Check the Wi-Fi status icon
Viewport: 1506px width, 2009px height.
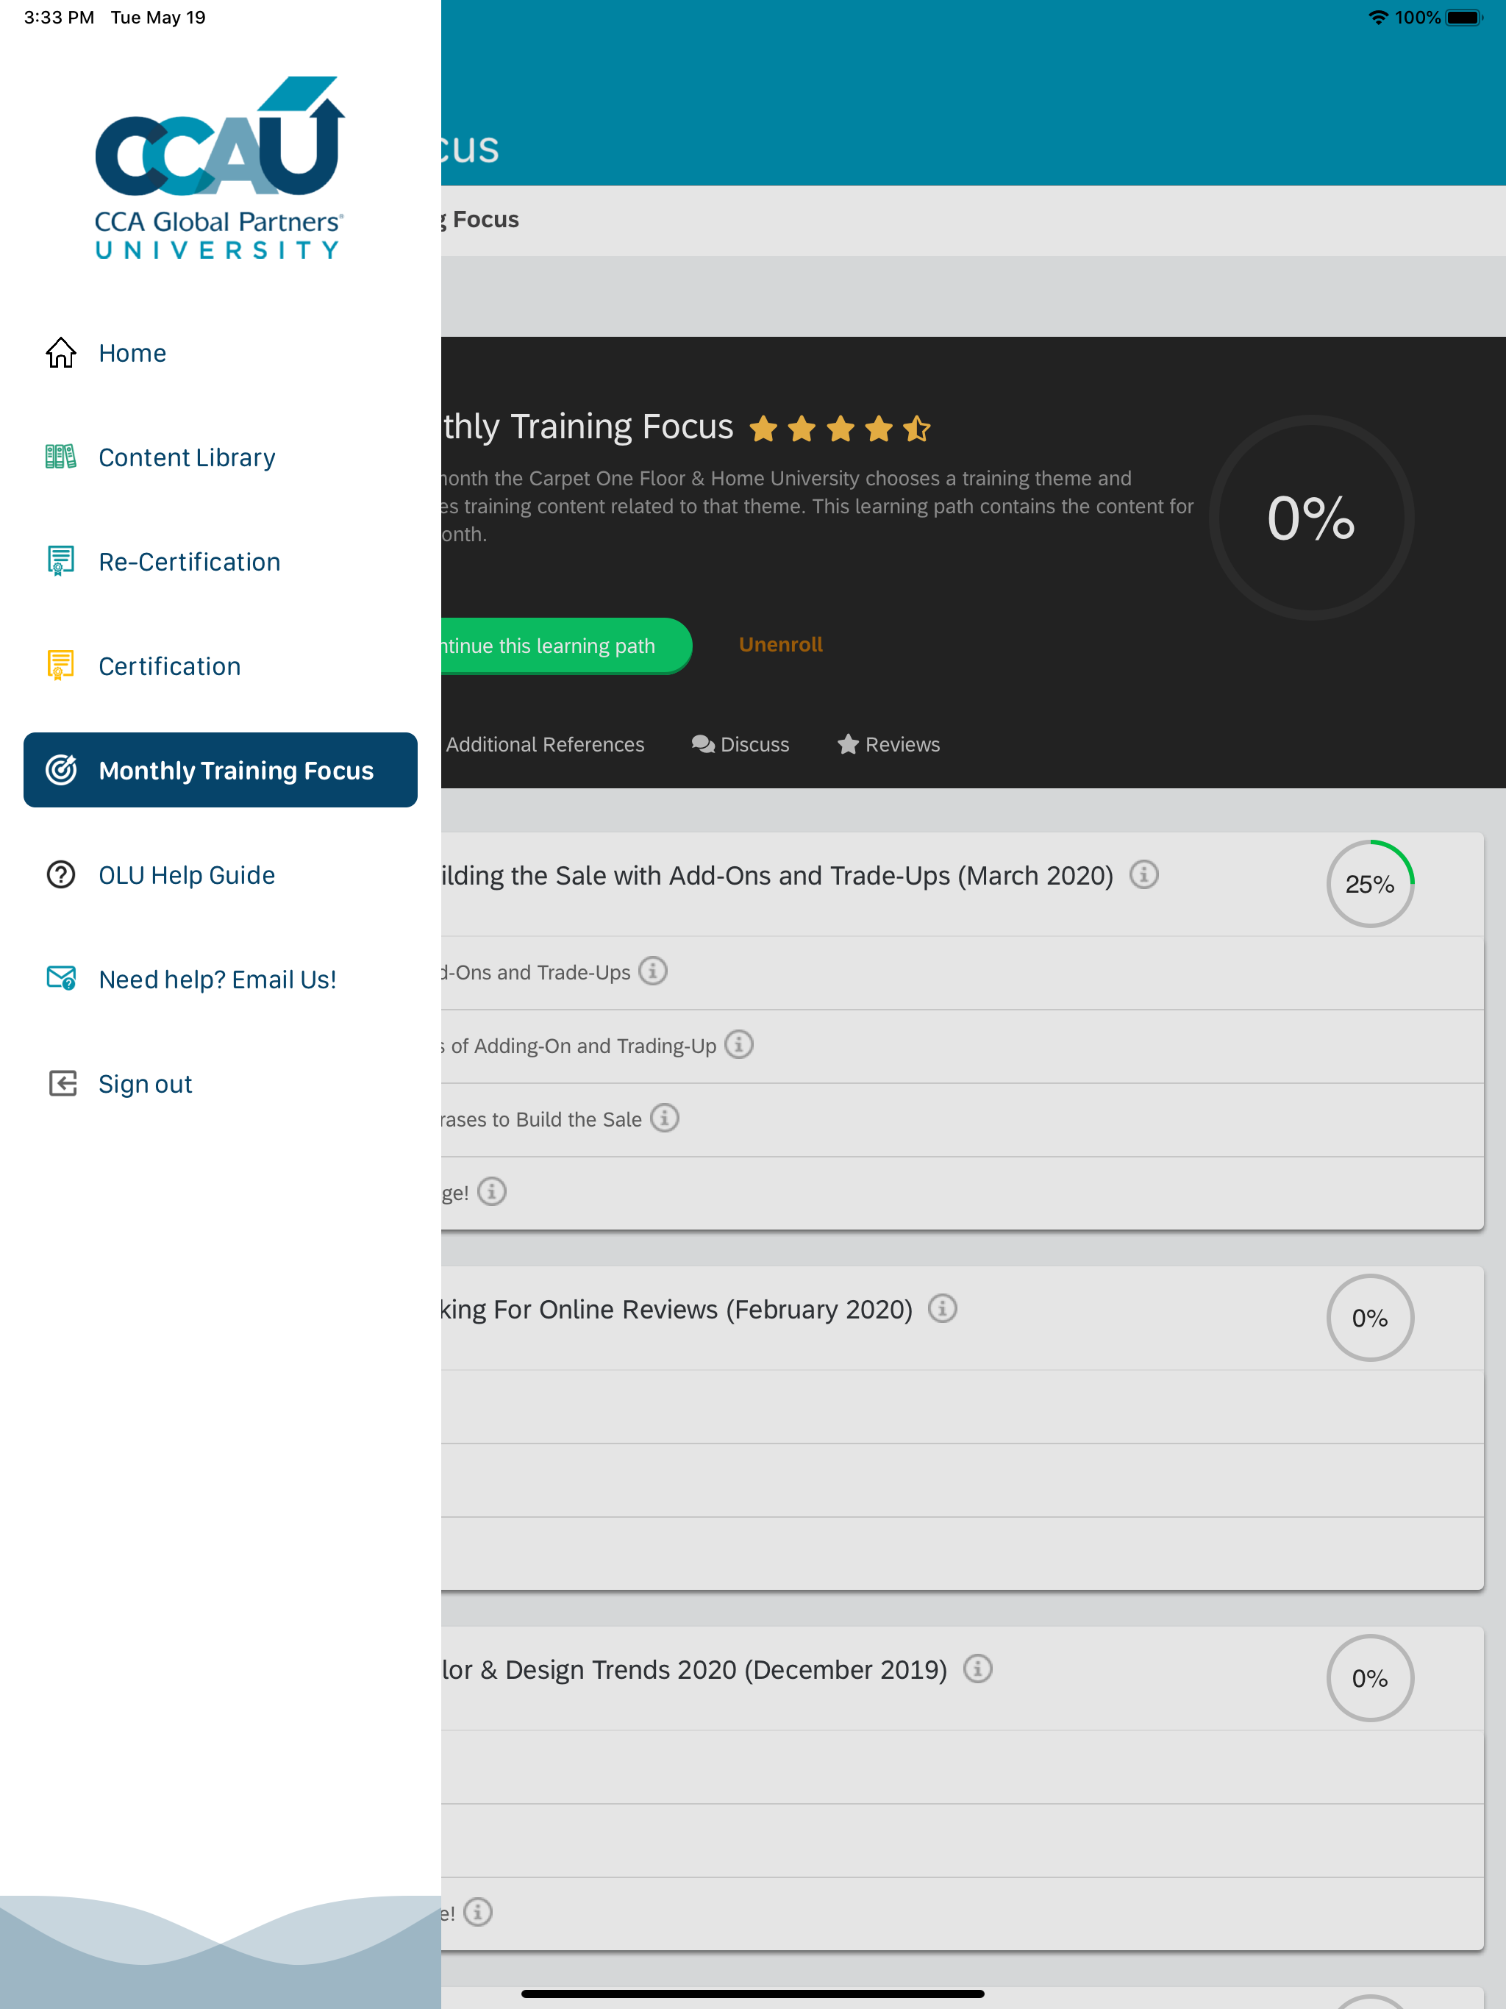pos(1378,17)
